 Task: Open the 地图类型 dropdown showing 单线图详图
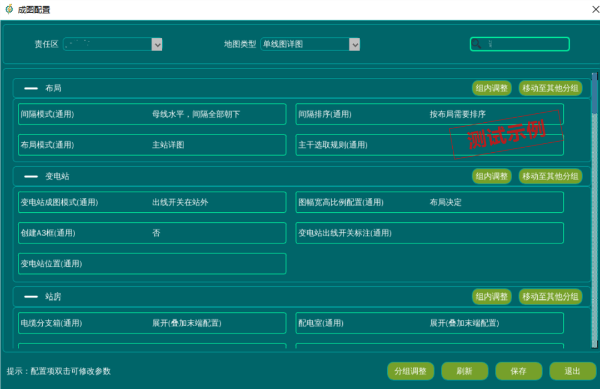click(355, 44)
